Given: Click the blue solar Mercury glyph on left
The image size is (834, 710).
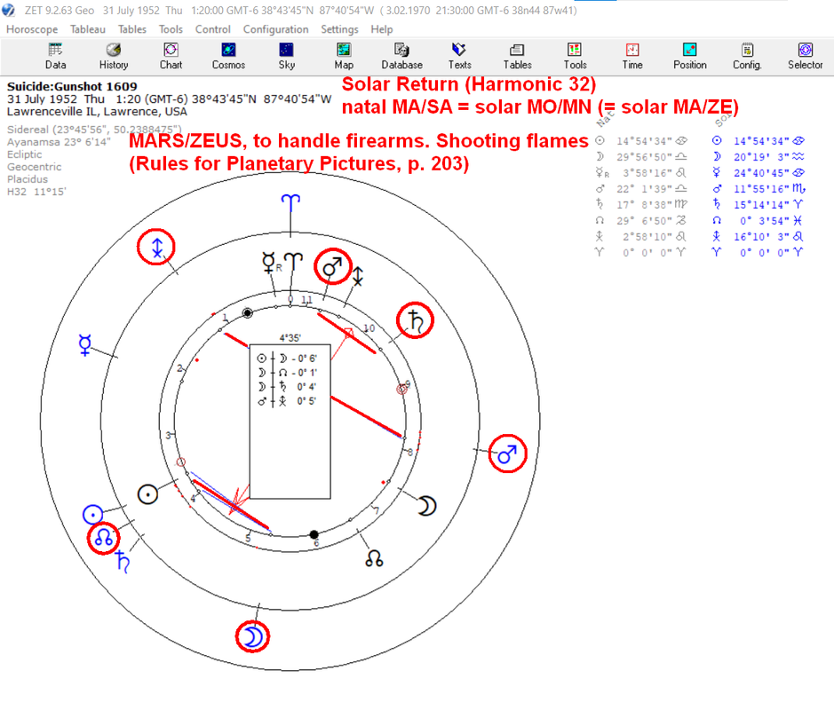Looking at the screenshot, I should tap(85, 345).
